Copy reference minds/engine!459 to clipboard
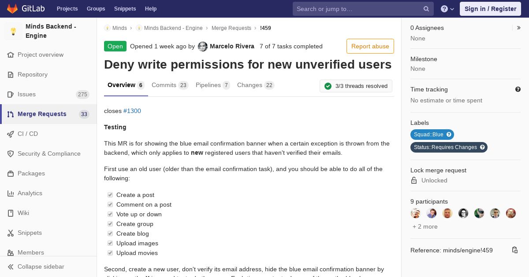Viewport: 529px width, 277px height. tap(514, 250)
